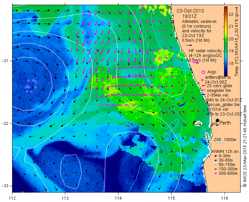Click the longitude axis label "115"
249x202 pixels.
click(171, 198)
